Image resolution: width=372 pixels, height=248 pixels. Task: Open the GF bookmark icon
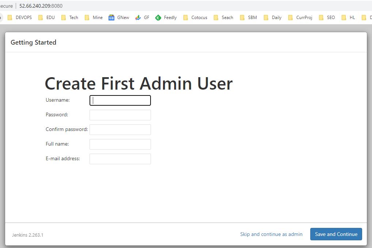click(138, 18)
